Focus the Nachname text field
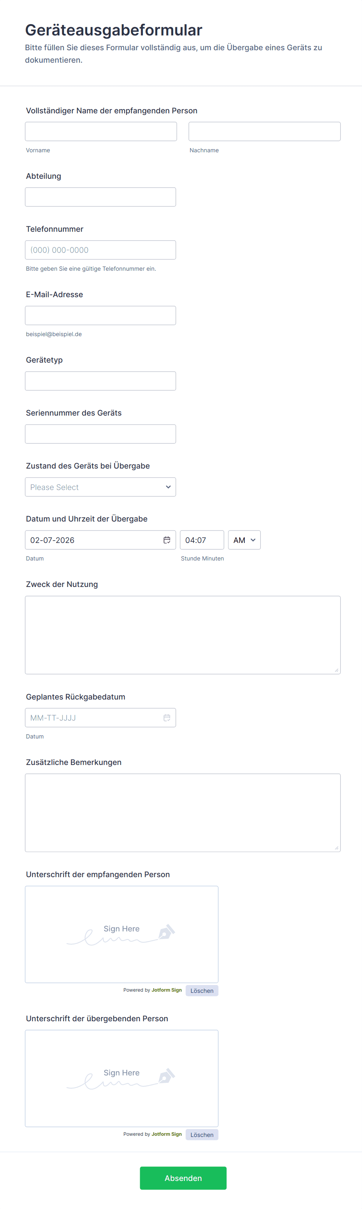This screenshot has height=1209, width=362. click(264, 131)
